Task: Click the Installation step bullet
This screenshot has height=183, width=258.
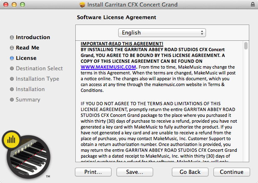Action: pyautogui.click(x=12, y=89)
